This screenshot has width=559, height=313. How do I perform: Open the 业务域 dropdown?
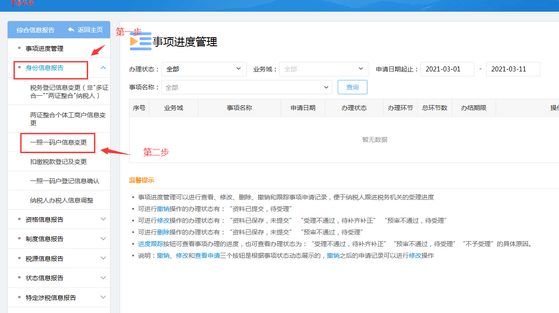pos(324,69)
